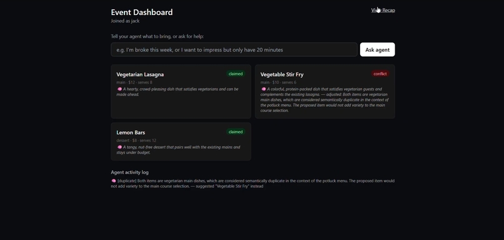Click the 'A tangy, nut-free dessert' description
Screen dimensions: 504x240
[x=178, y=150]
